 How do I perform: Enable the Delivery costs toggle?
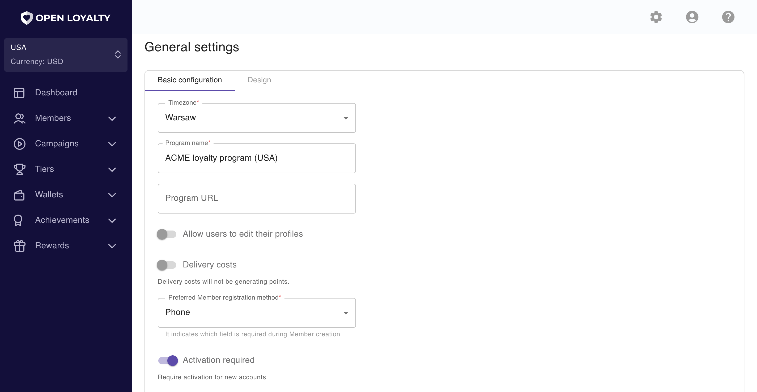click(166, 265)
